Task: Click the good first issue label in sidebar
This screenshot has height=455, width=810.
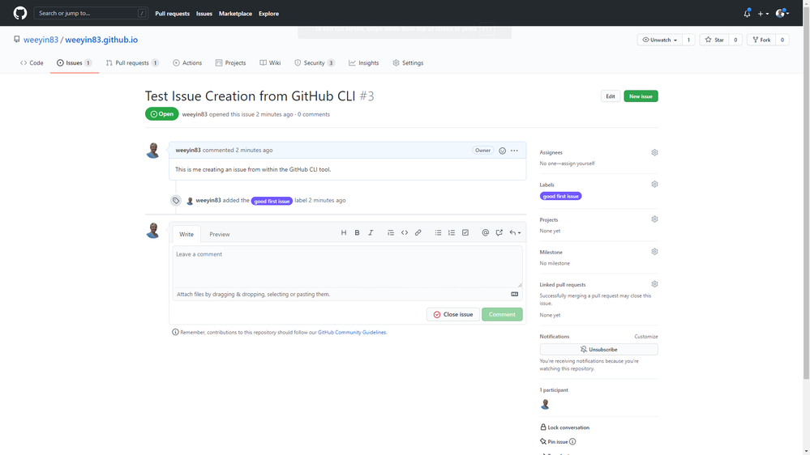Action: tap(560, 196)
